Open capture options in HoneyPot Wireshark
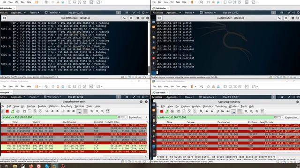The height and width of the screenshot is (168, 300). pyautogui.click(x=18, y=111)
